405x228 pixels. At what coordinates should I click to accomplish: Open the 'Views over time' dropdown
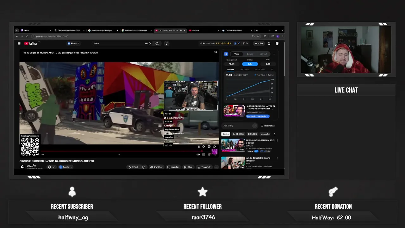[241, 75]
